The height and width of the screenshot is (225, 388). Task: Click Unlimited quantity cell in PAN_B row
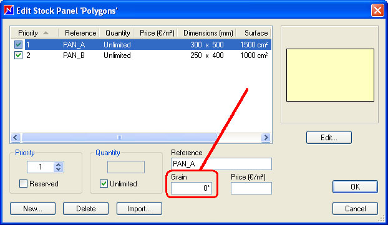(x=117, y=55)
